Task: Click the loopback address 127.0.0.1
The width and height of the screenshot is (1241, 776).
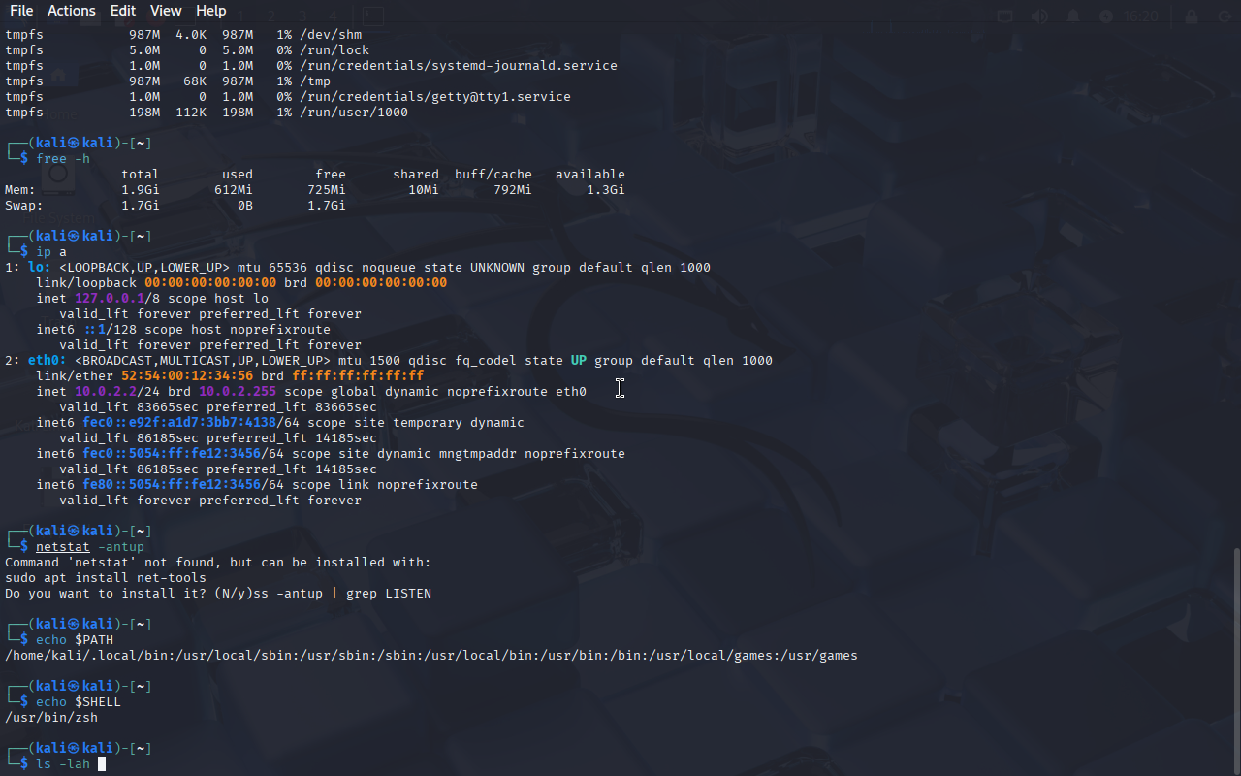Action: coord(110,299)
